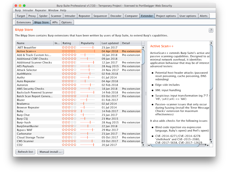232x173 pixels.
Task: Open the Burp menu
Action: click(18, 10)
